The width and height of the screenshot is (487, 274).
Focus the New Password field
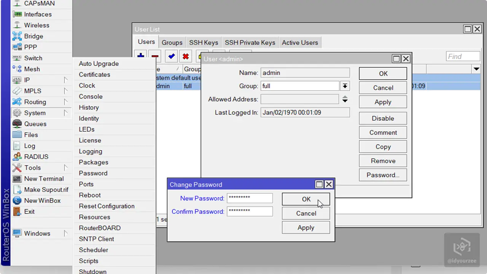click(250, 198)
